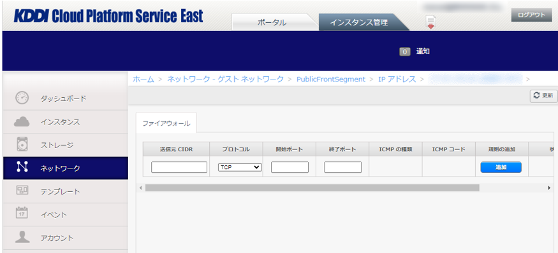The image size is (558, 253).
Task: Go to ホーム breadcrumb link
Action: (x=143, y=79)
